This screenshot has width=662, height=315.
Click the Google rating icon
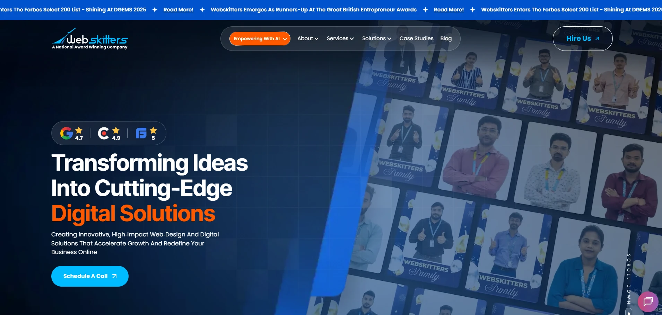(67, 133)
